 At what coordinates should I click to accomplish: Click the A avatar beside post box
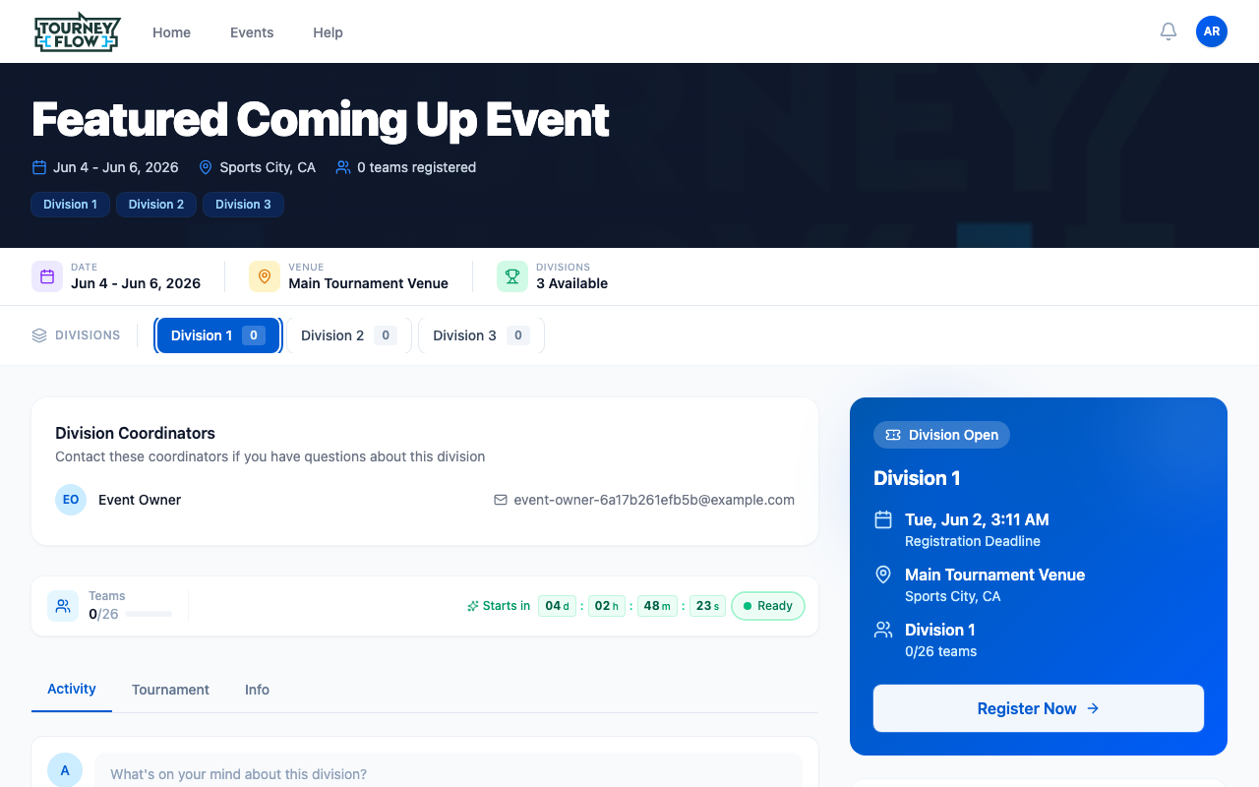(x=65, y=770)
